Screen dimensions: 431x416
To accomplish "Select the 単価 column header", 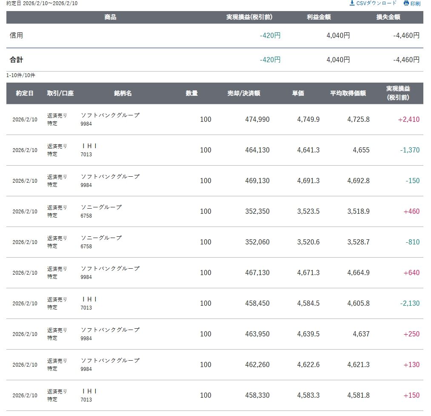I will pyautogui.click(x=298, y=93).
